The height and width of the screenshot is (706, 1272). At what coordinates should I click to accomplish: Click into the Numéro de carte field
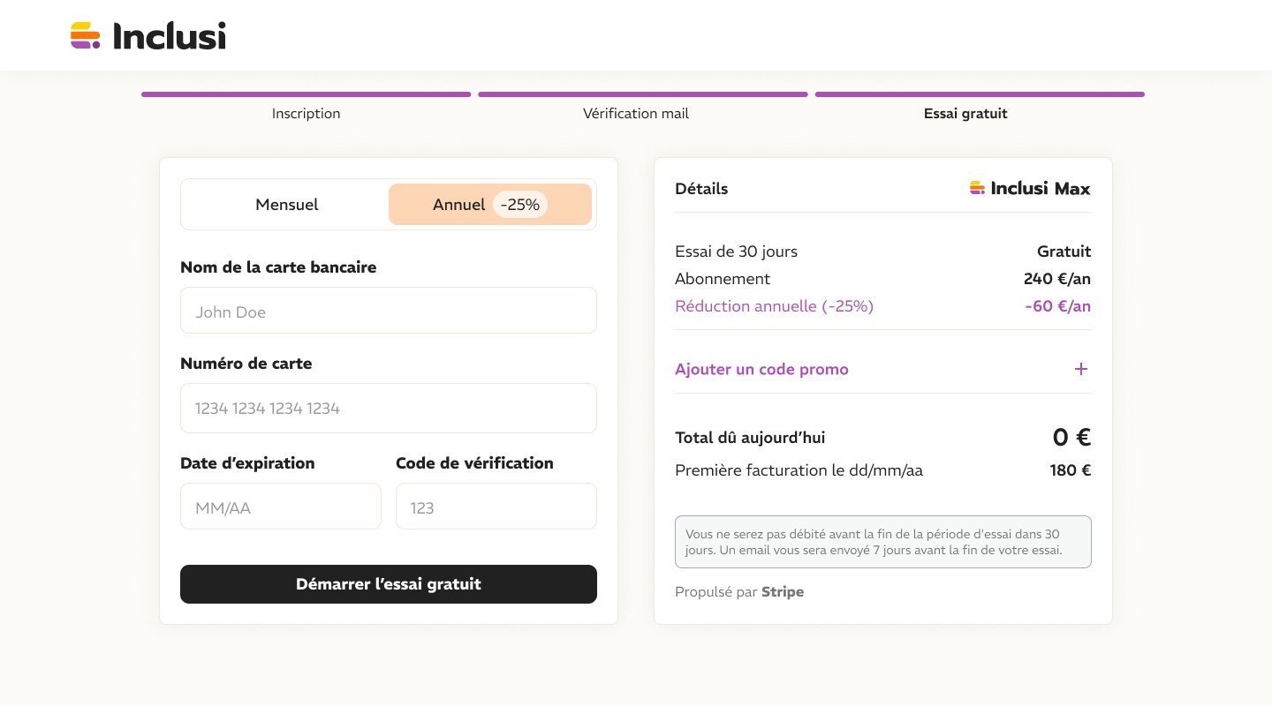[x=389, y=408]
